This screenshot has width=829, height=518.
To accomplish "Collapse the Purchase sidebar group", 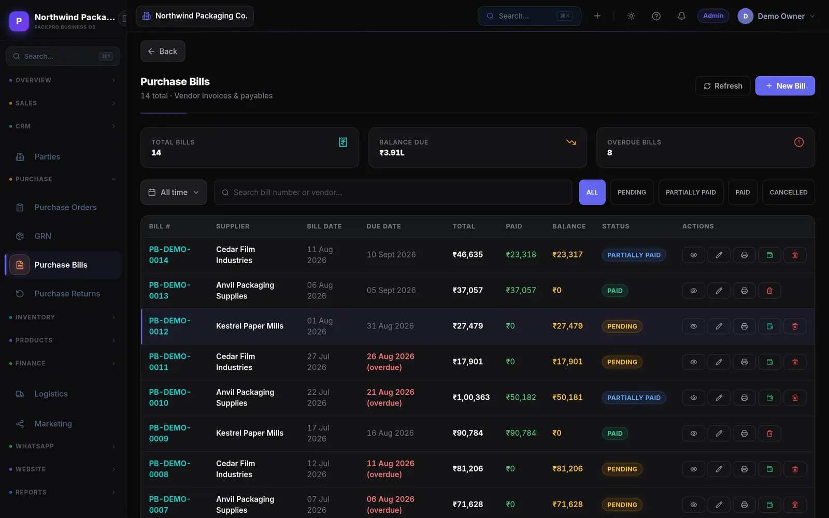I will coord(63,179).
